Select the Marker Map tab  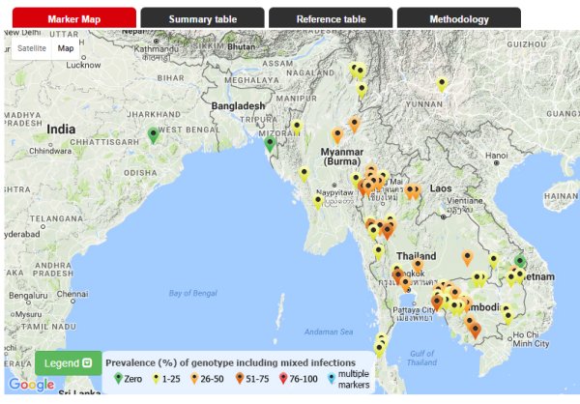(73, 18)
